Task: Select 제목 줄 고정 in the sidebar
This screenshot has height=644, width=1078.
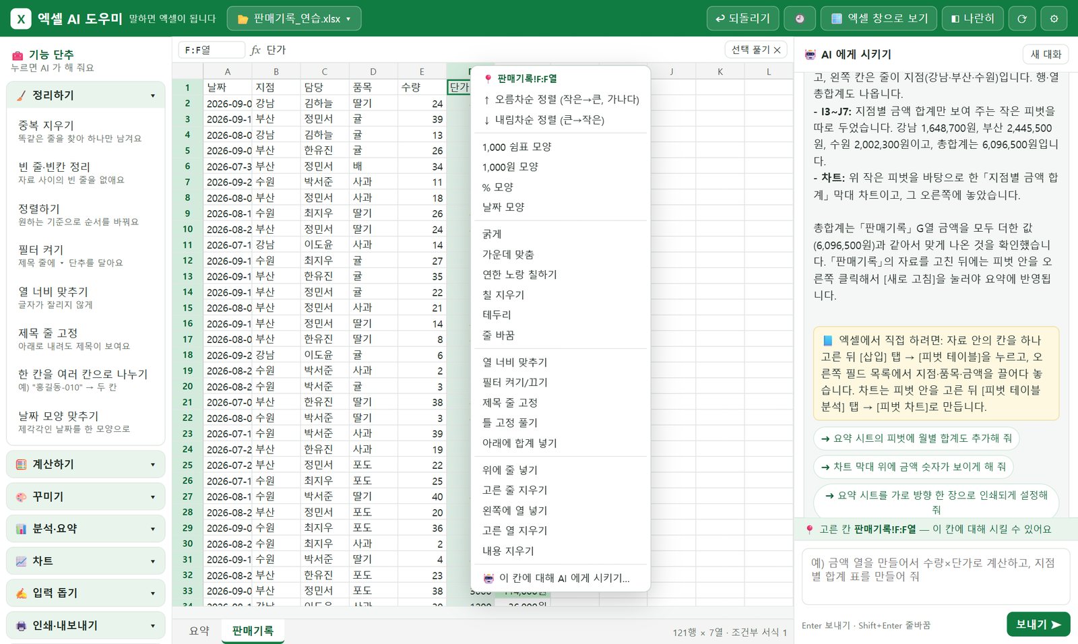Action: (x=86, y=339)
